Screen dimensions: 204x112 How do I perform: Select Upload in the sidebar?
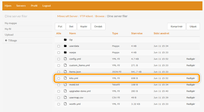[x=9, y=35]
